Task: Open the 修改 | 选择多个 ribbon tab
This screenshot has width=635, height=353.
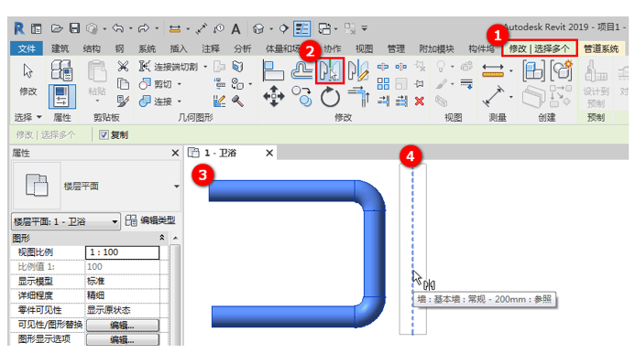Action: 539,49
